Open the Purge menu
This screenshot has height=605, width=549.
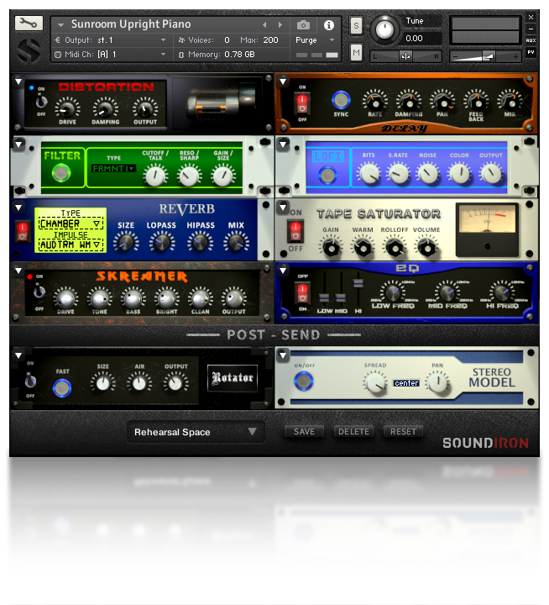click(x=315, y=40)
